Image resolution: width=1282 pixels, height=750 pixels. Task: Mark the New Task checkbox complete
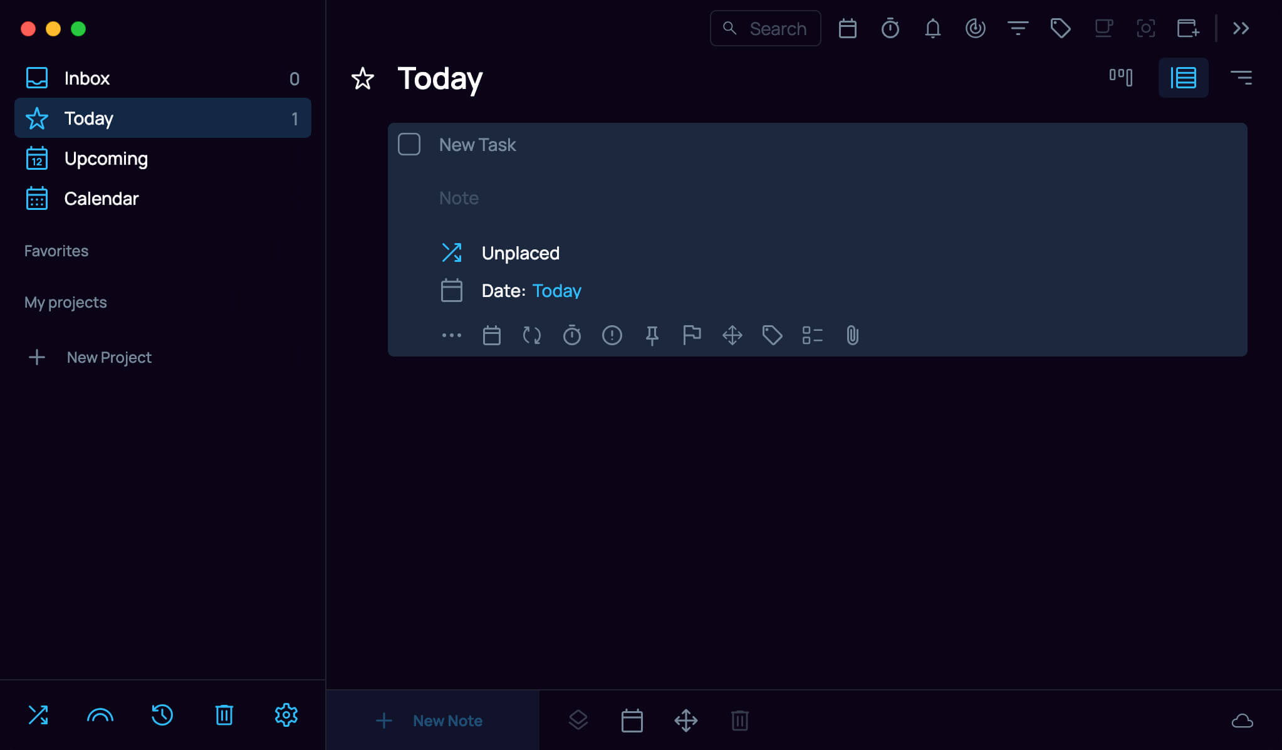408,144
